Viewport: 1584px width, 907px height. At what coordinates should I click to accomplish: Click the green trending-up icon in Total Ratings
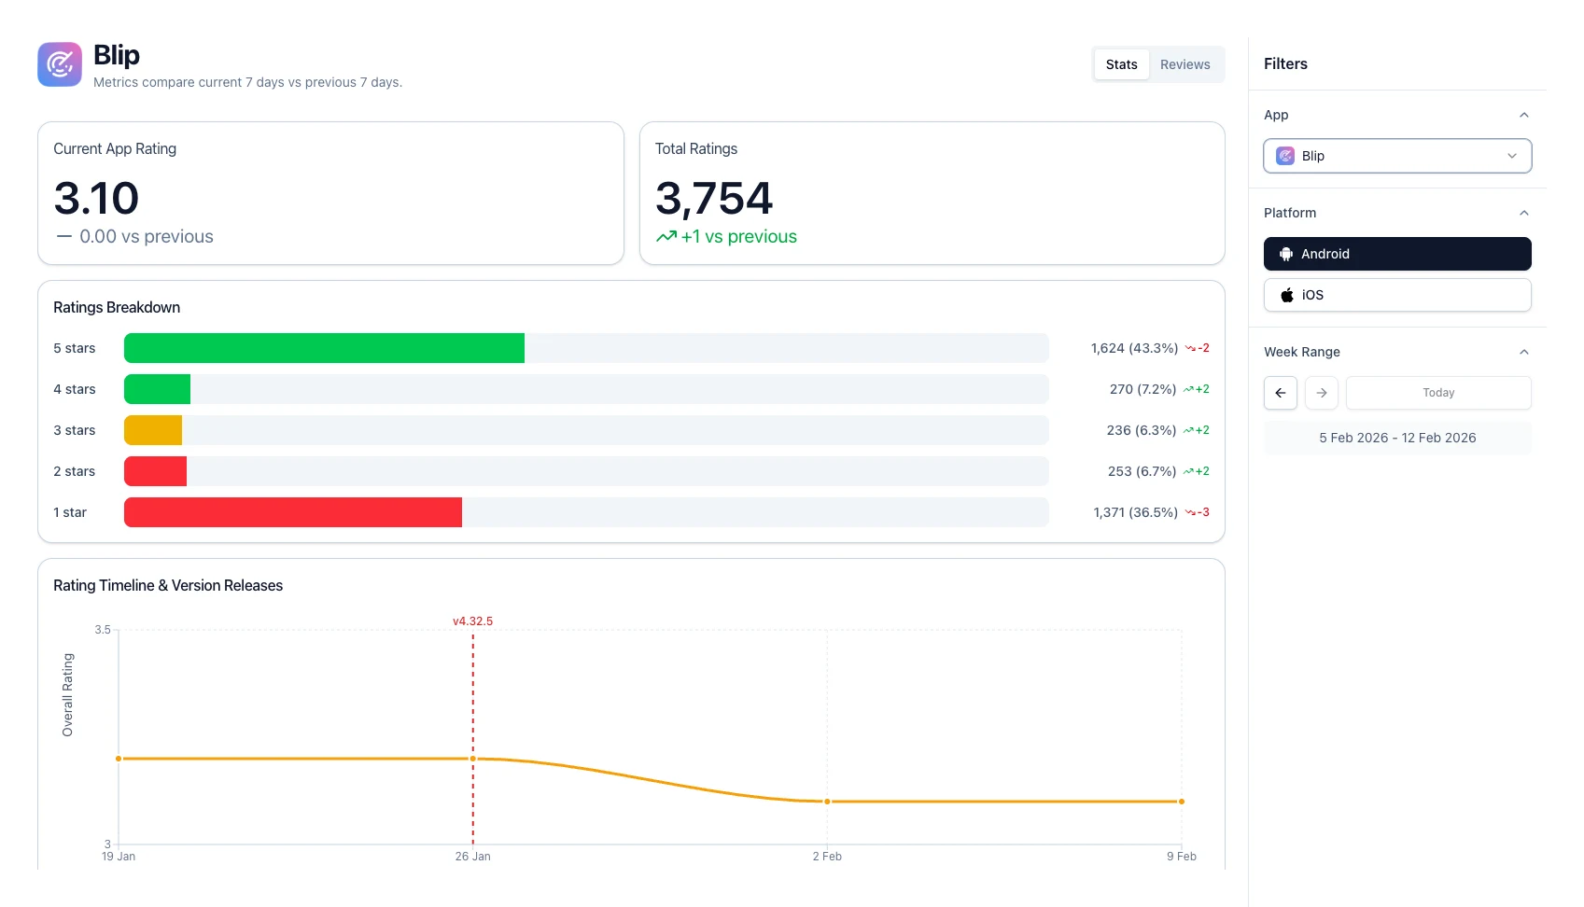[x=666, y=237]
